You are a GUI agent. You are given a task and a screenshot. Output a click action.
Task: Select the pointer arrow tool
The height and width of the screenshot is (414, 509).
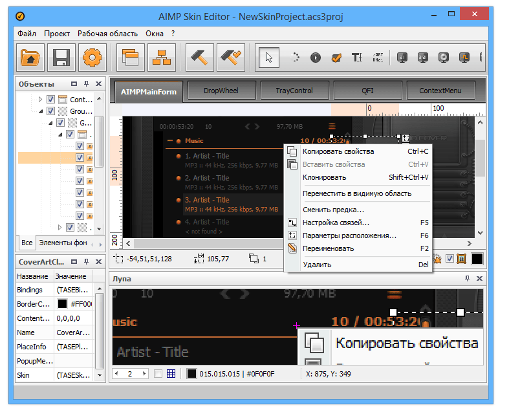pyautogui.click(x=269, y=58)
